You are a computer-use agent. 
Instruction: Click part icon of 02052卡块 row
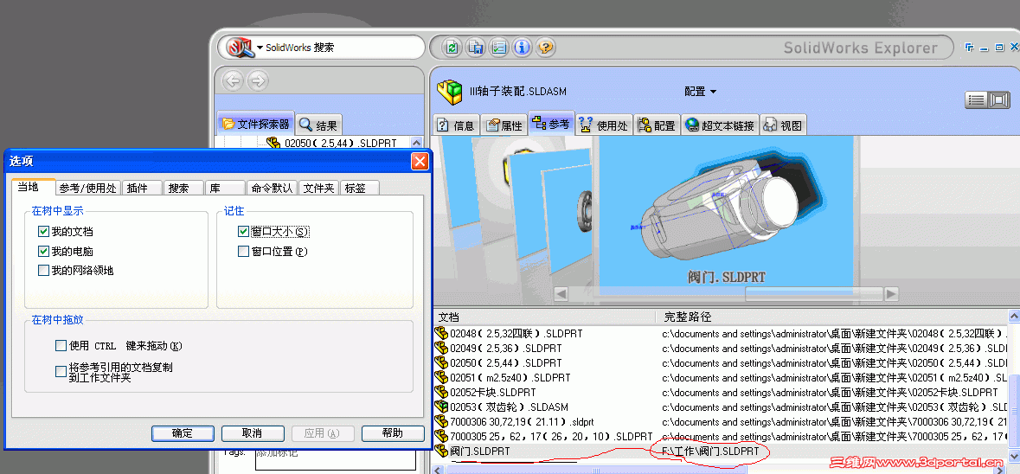click(x=442, y=392)
